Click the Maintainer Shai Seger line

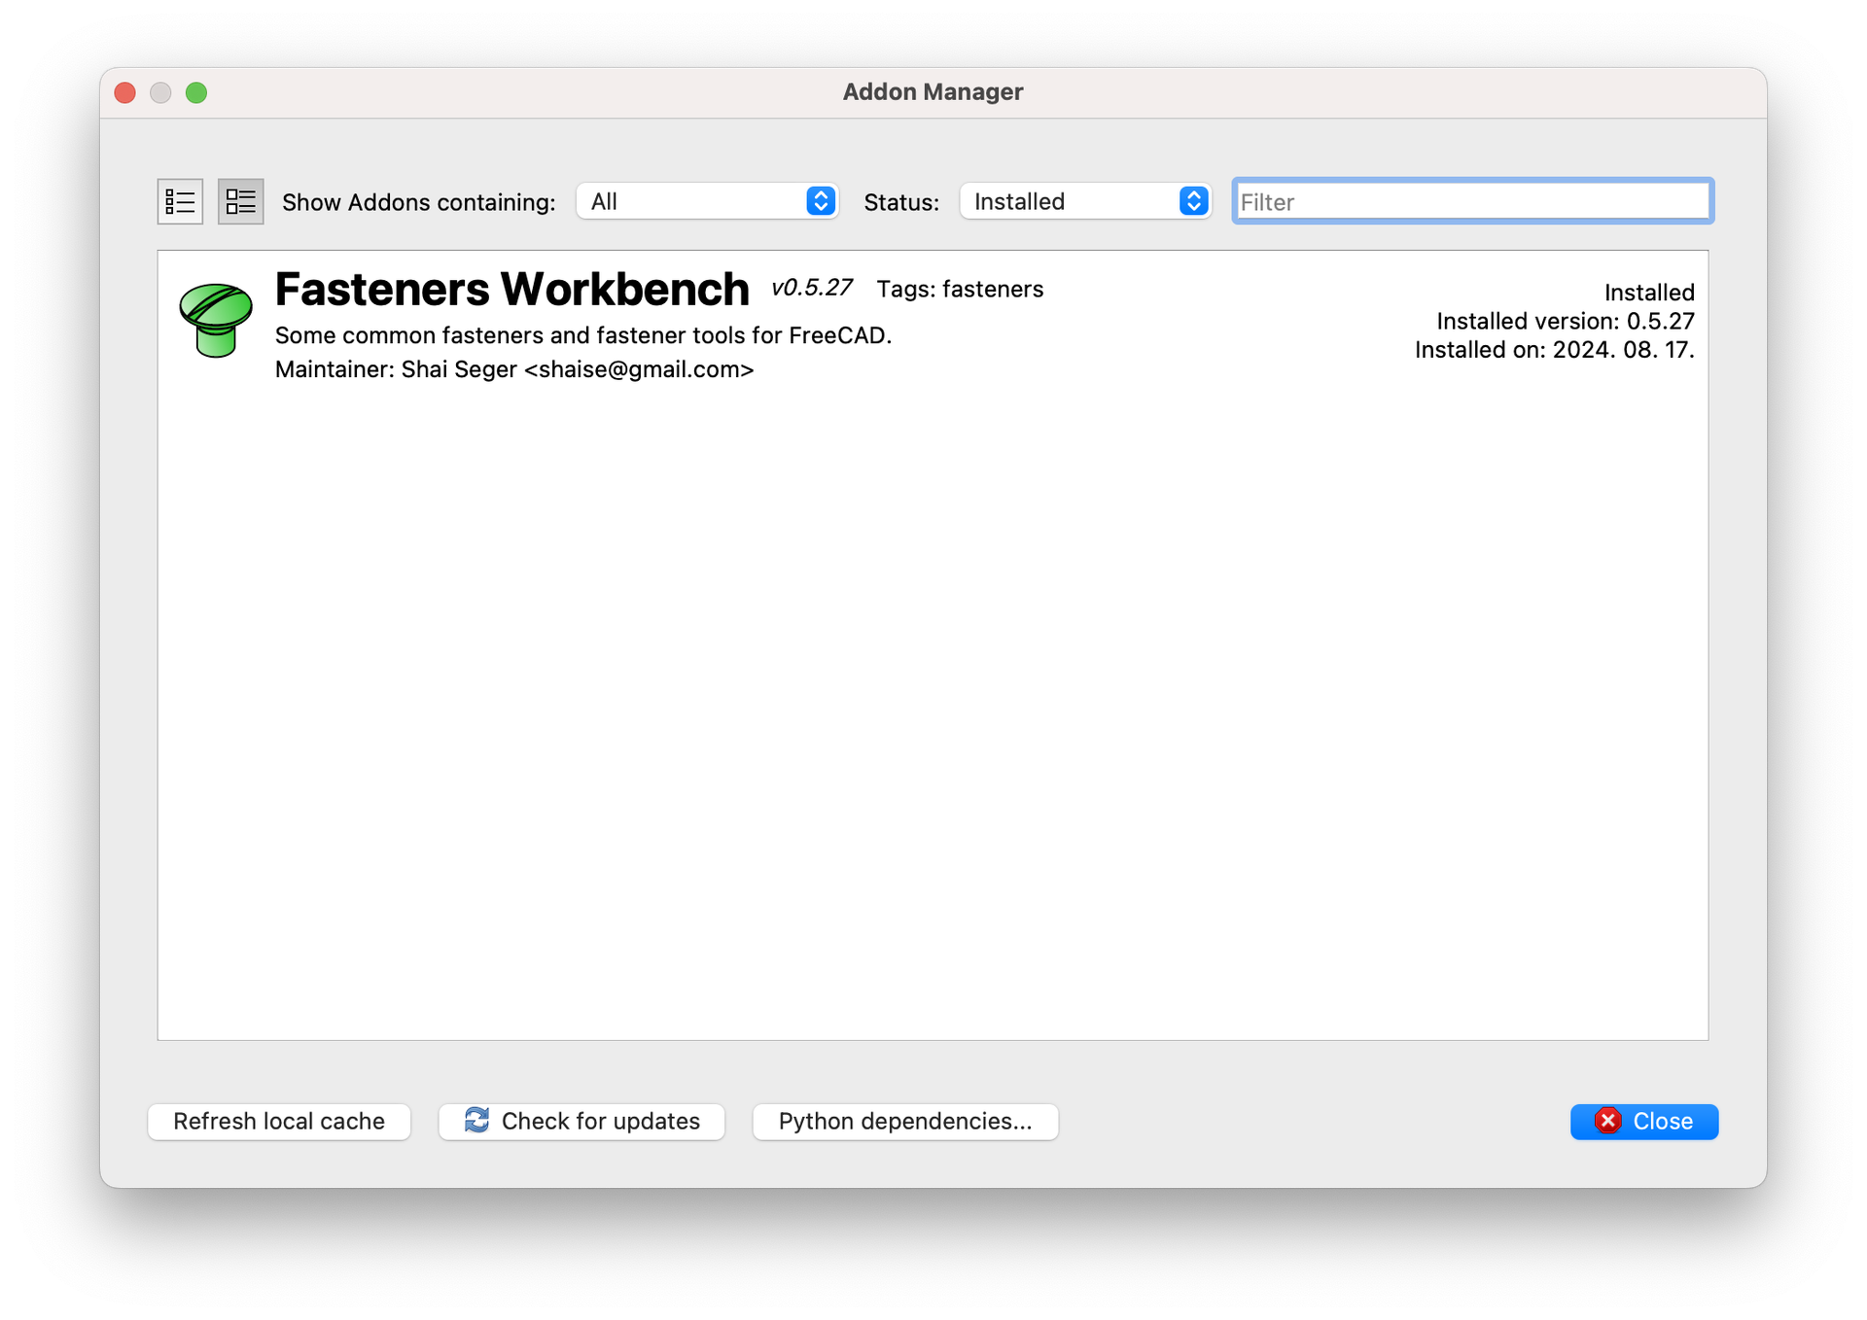click(513, 369)
